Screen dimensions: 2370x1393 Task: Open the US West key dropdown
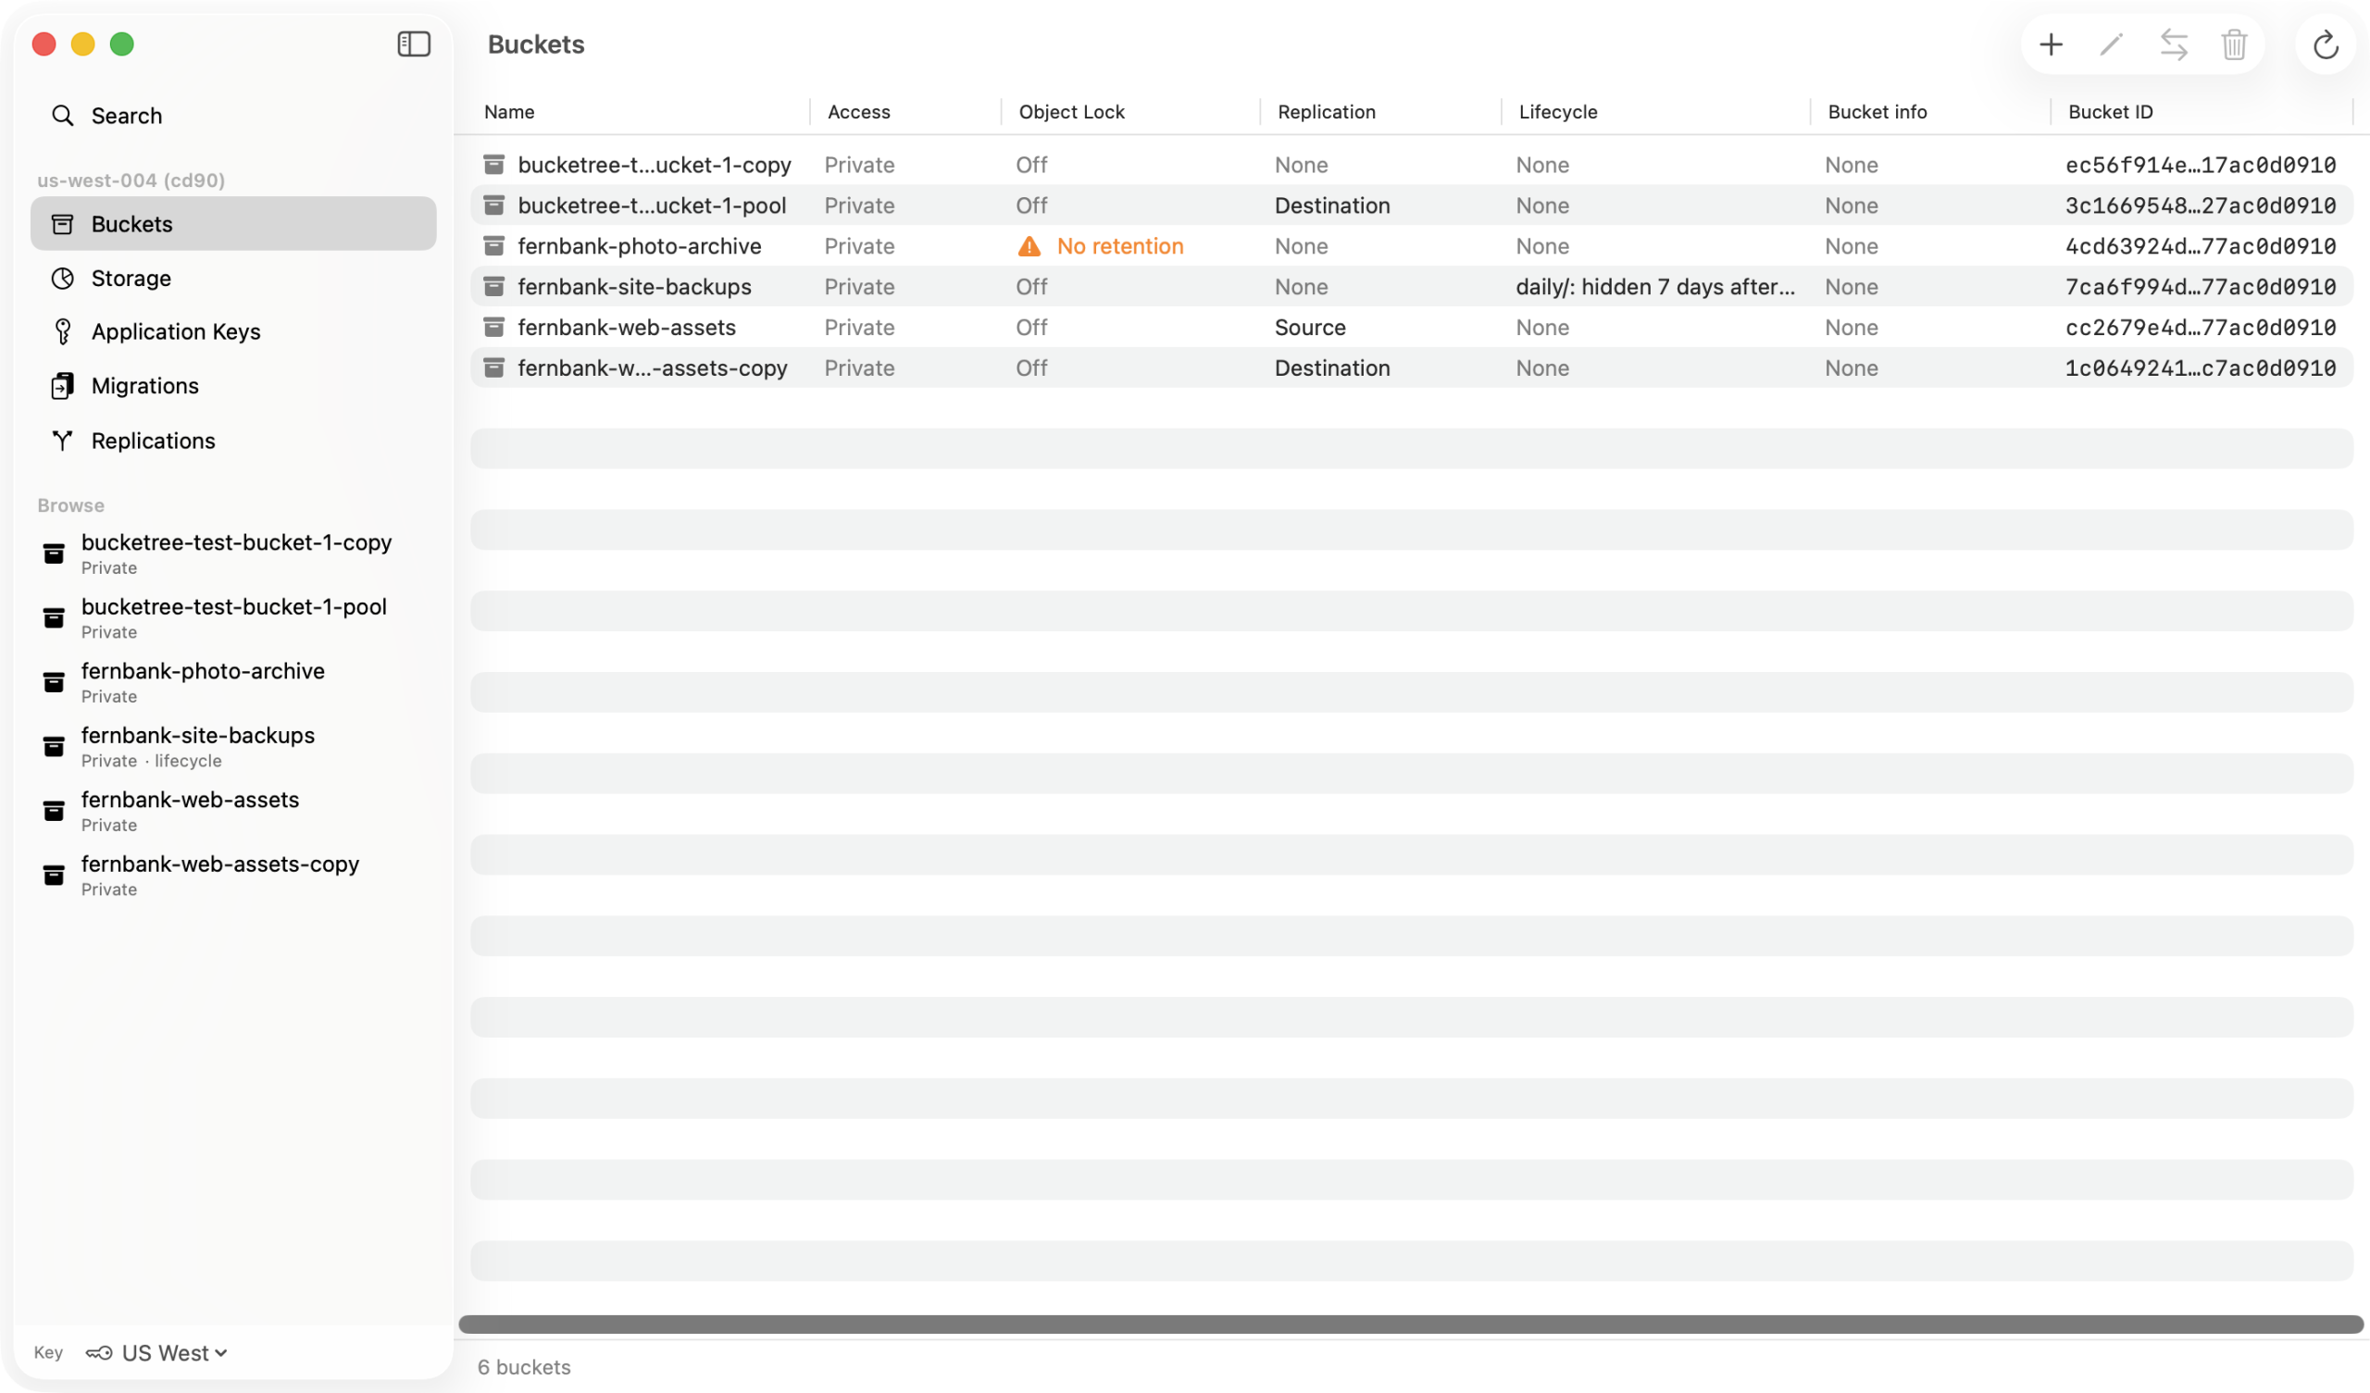coord(156,1352)
